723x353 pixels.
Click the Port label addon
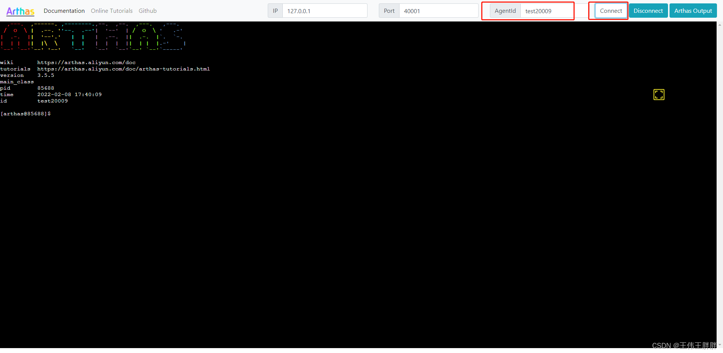click(389, 11)
